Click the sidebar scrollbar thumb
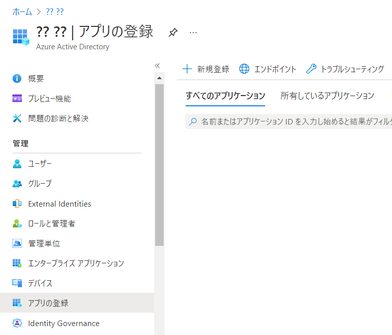 159,165
